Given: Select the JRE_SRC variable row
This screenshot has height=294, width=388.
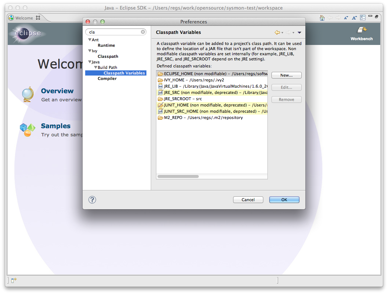Looking at the screenshot, I should point(212,92).
